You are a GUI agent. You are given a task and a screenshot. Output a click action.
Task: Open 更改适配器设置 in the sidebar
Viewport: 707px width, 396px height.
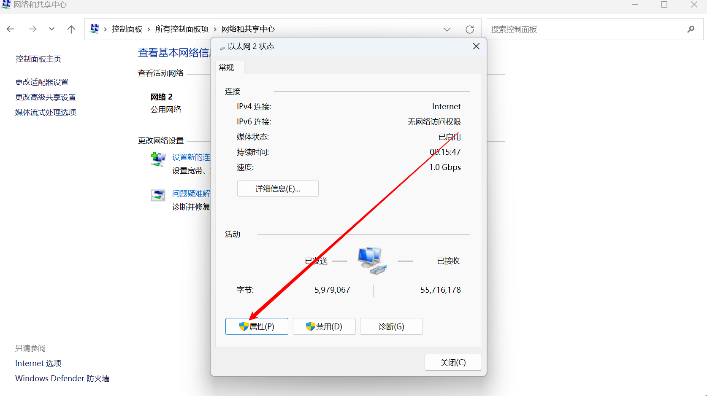[x=41, y=81]
